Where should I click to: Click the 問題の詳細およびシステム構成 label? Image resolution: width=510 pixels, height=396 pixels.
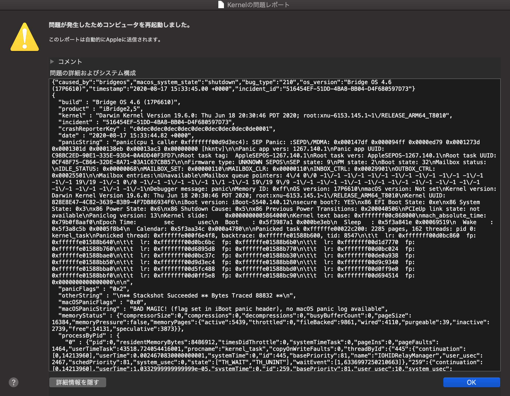pos(93,73)
